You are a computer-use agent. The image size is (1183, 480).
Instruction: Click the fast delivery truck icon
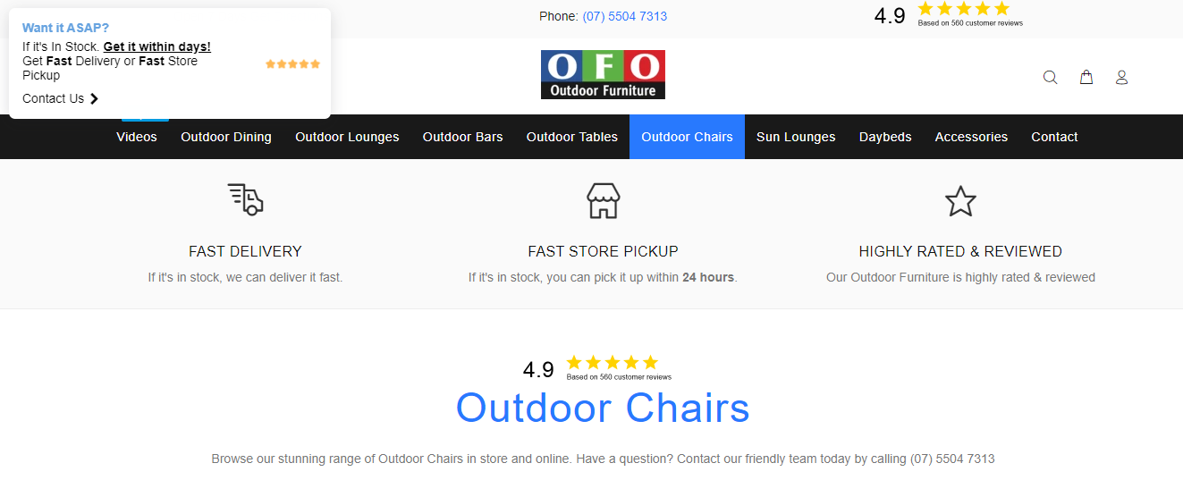(245, 199)
